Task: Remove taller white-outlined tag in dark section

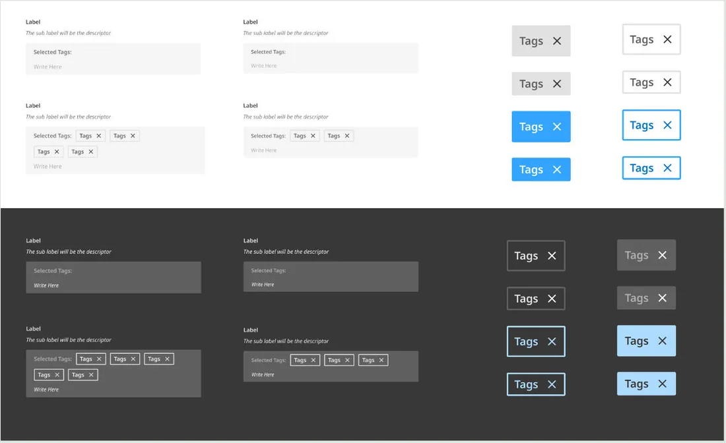Action: [x=552, y=256]
